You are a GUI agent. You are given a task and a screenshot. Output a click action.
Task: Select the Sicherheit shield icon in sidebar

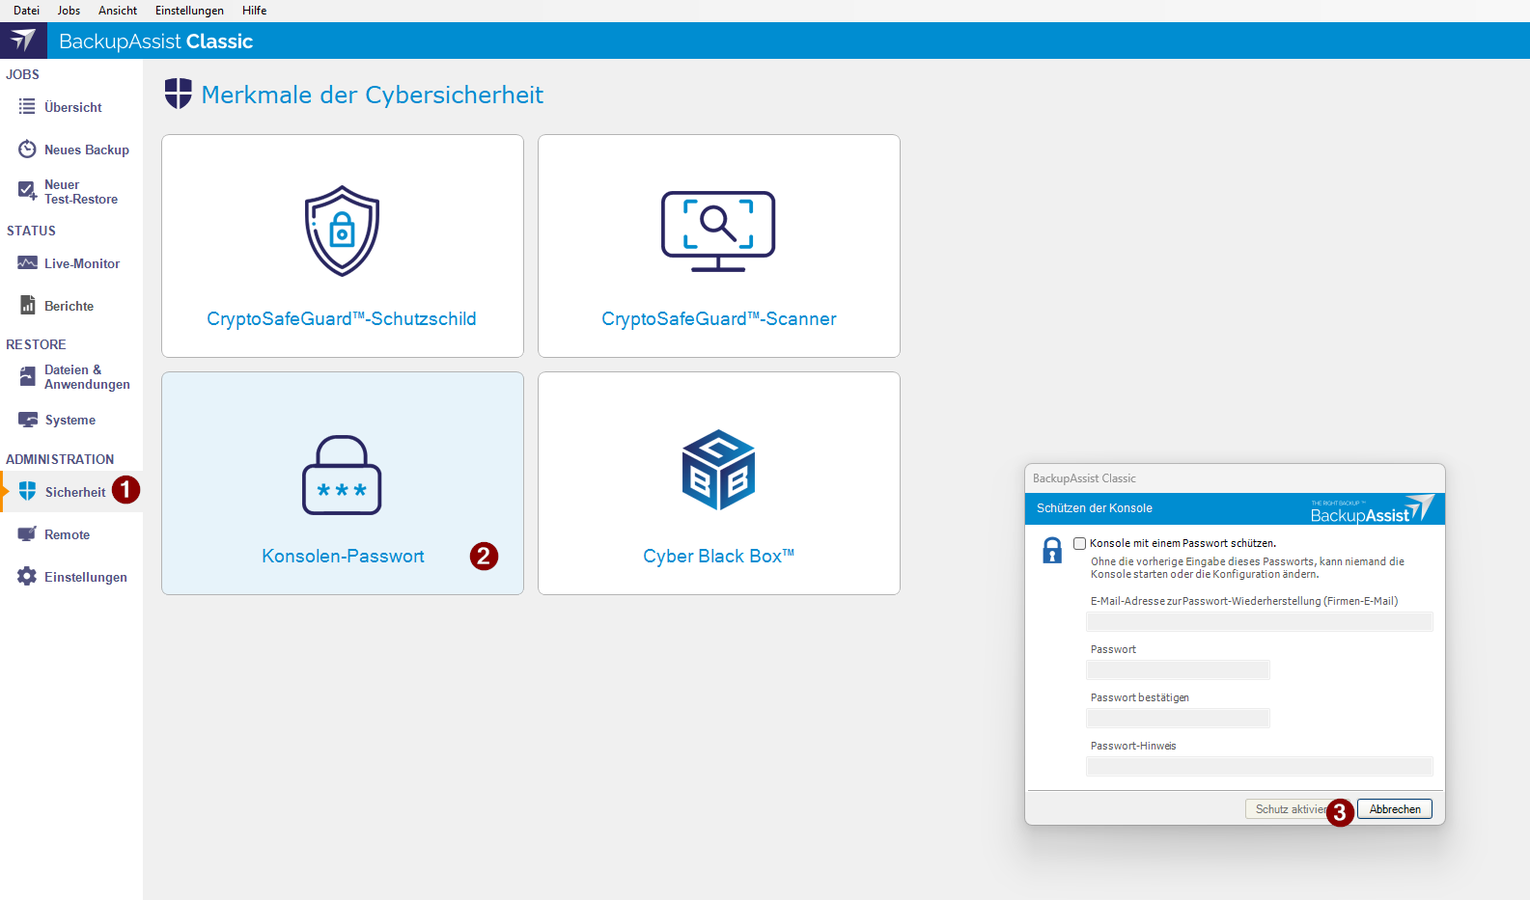click(x=27, y=492)
